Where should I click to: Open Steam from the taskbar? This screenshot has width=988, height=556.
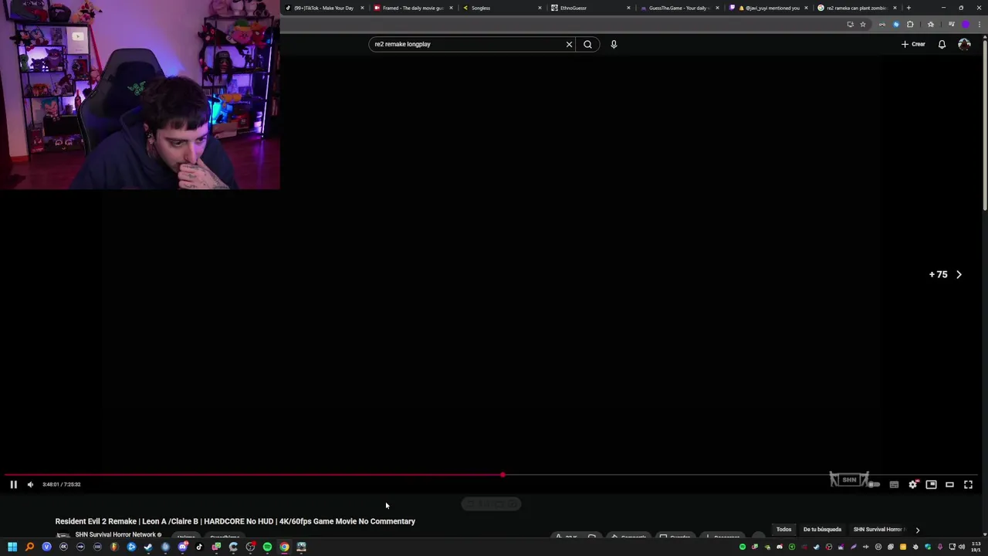[x=148, y=547]
